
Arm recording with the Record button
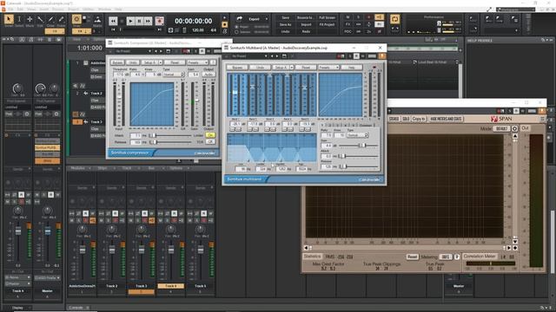[159, 21]
